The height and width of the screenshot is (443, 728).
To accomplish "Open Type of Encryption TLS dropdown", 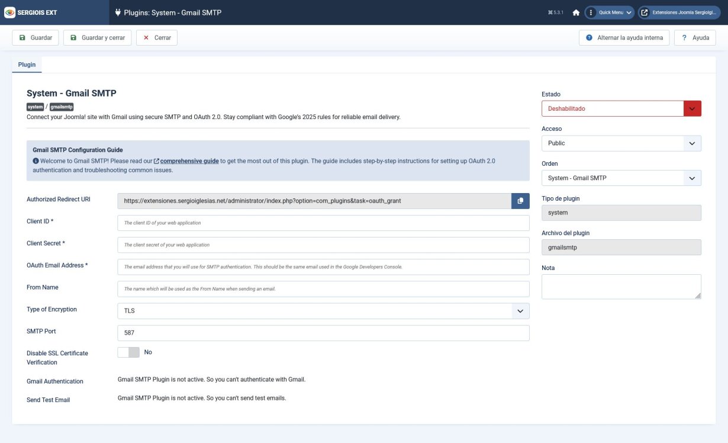I will coord(323,311).
